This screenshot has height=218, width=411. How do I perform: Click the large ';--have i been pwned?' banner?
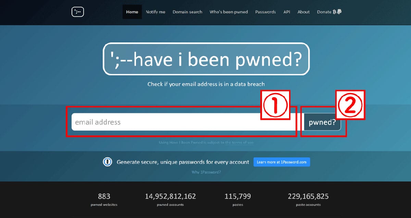(206, 59)
